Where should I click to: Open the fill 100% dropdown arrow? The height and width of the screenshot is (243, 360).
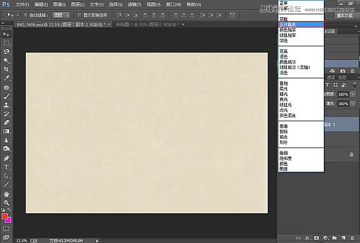(353, 104)
